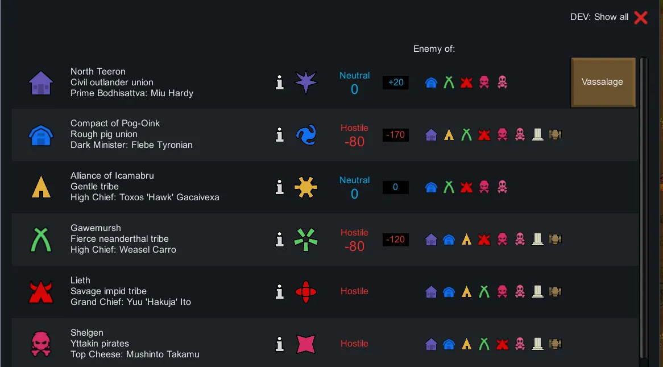Image resolution: width=663 pixels, height=367 pixels.
Task: Close the factions window with red X
Action: point(641,18)
